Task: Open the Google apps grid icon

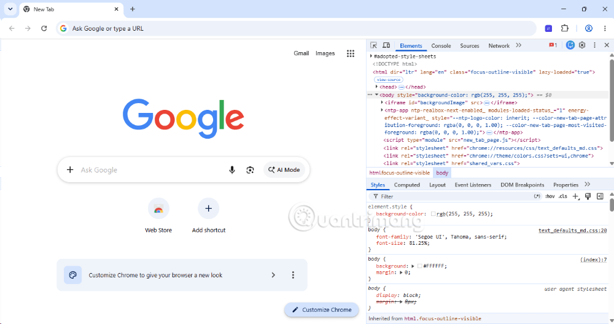Action: pyautogui.click(x=351, y=53)
